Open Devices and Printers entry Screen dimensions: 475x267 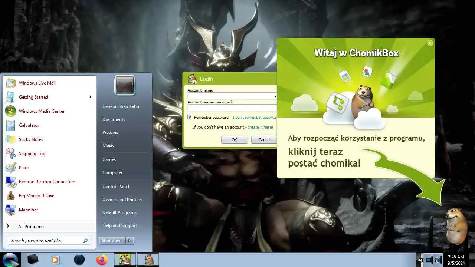[x=122, y=200]
